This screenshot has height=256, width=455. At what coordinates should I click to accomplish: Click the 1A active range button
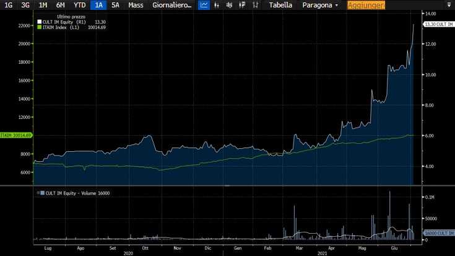98,5
